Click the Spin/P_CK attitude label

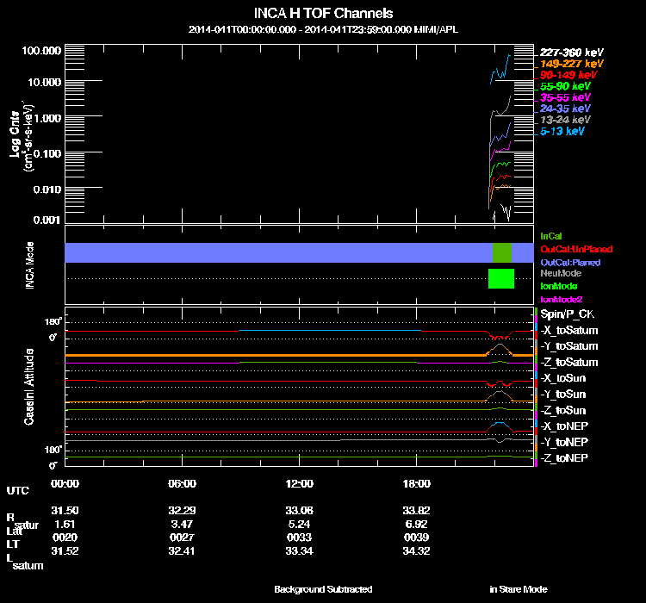(x=566, y=315)
